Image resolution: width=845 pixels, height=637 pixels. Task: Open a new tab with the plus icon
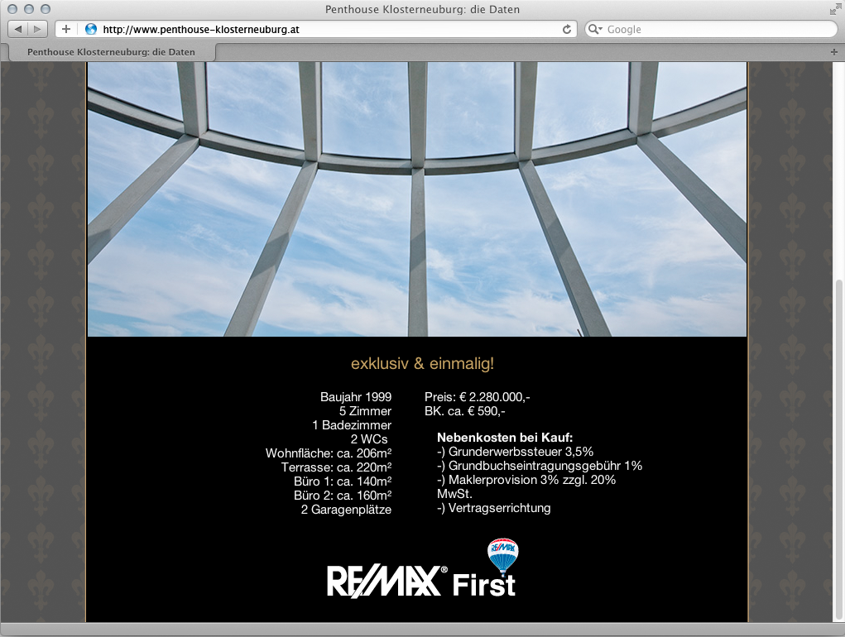833,52
